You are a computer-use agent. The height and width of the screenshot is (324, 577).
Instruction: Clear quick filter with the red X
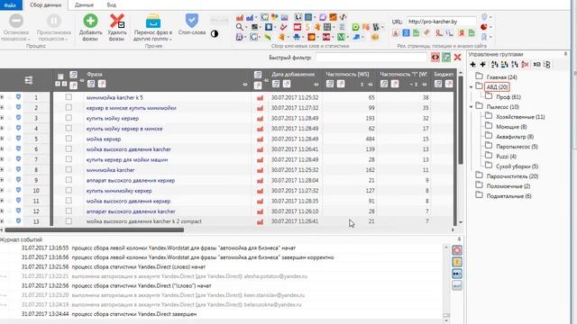pyautogui.click(x=457, y=57)
